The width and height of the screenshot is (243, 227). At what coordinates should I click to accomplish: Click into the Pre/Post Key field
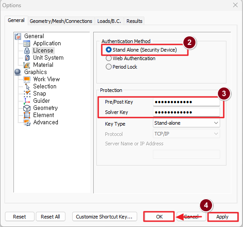(186, 102)
